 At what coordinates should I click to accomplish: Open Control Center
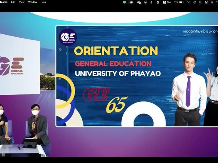point(206,2)
